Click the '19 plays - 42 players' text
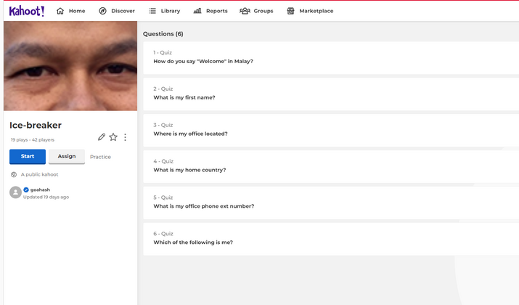 click(x=33, y=139)
